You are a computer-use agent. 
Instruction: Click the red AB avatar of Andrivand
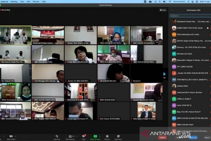pos(174,92)
